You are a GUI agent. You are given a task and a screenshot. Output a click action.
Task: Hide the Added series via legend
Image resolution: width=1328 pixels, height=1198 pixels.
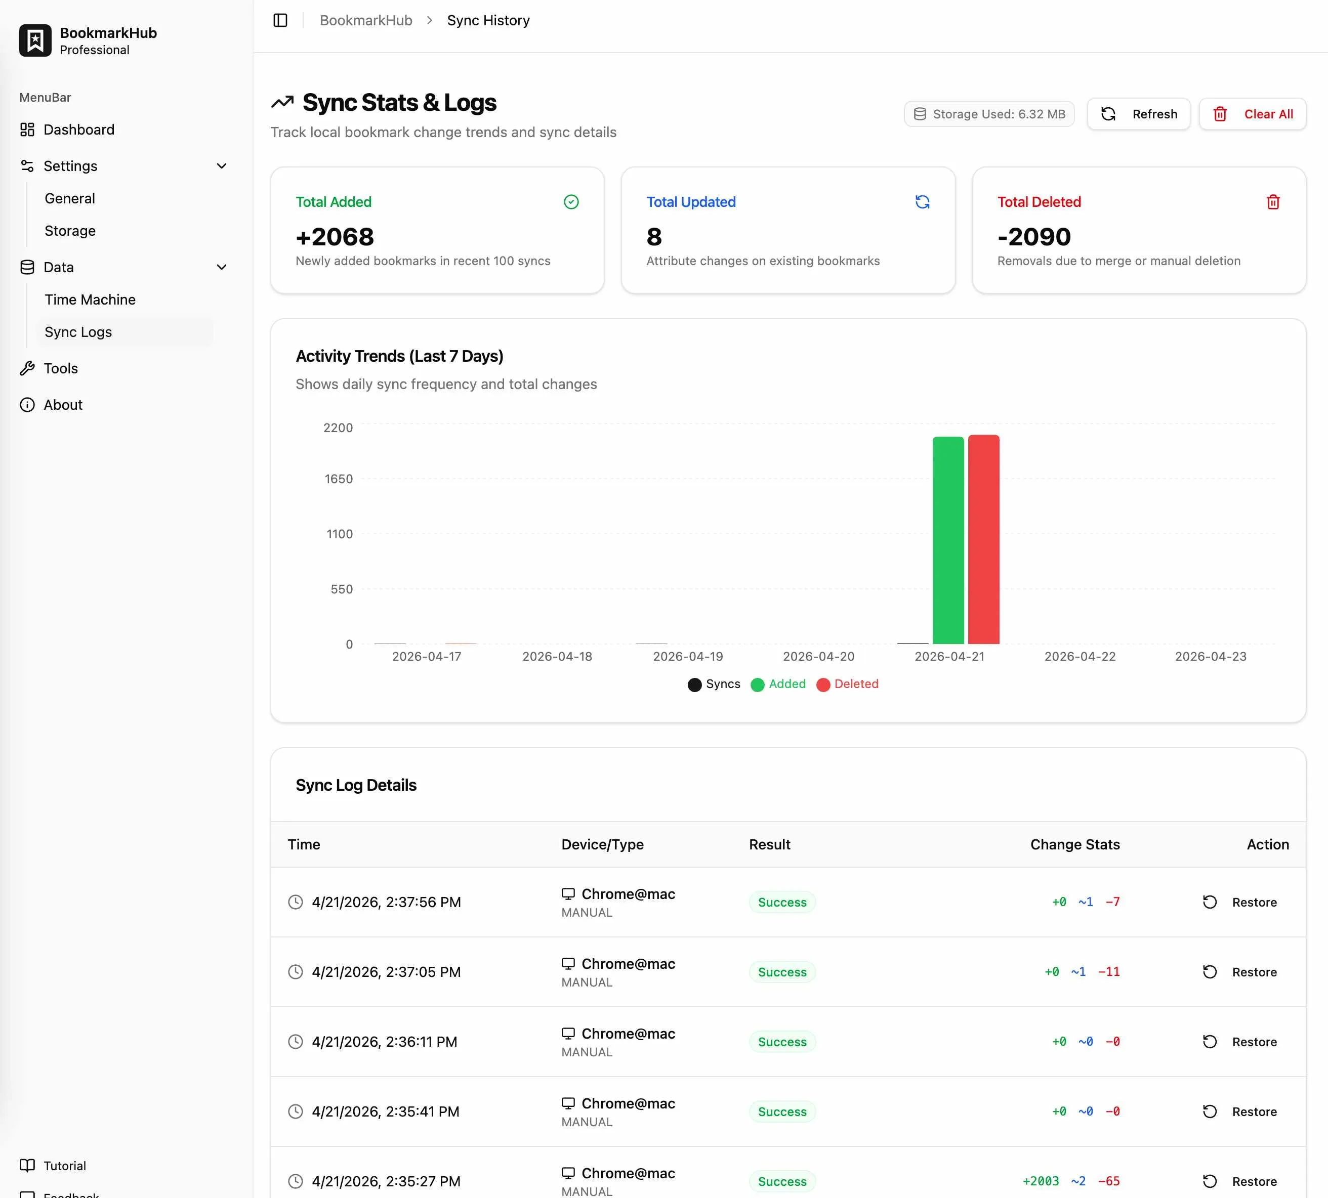[778, 684]
